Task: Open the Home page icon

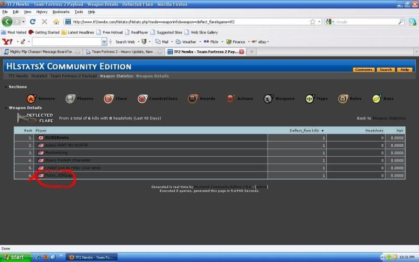Action: (x=56, y=21)
